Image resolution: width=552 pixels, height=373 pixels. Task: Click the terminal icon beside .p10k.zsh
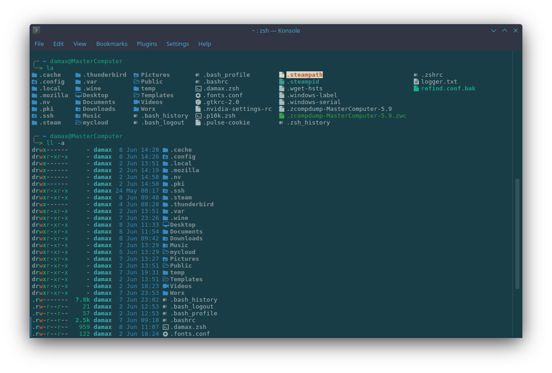pyautogui.click(x=198, y=116)
